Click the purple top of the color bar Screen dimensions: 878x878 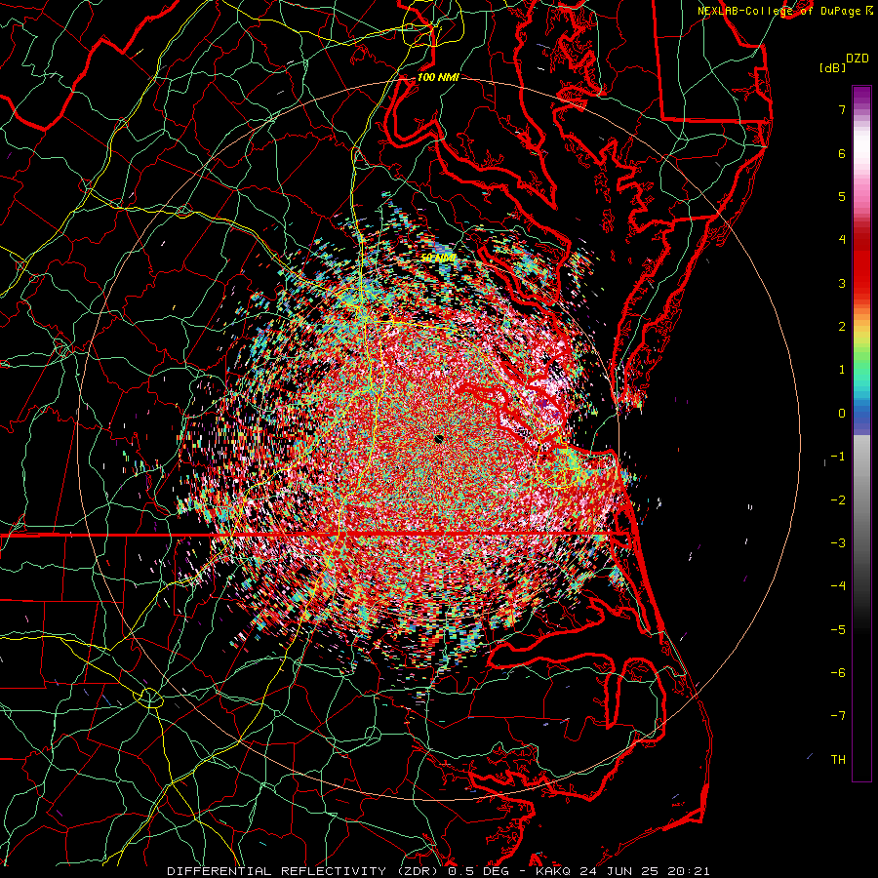(x=861, y=94)
